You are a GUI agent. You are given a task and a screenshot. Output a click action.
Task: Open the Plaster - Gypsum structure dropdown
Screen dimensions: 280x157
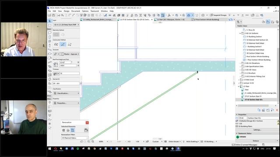(70, 54)
